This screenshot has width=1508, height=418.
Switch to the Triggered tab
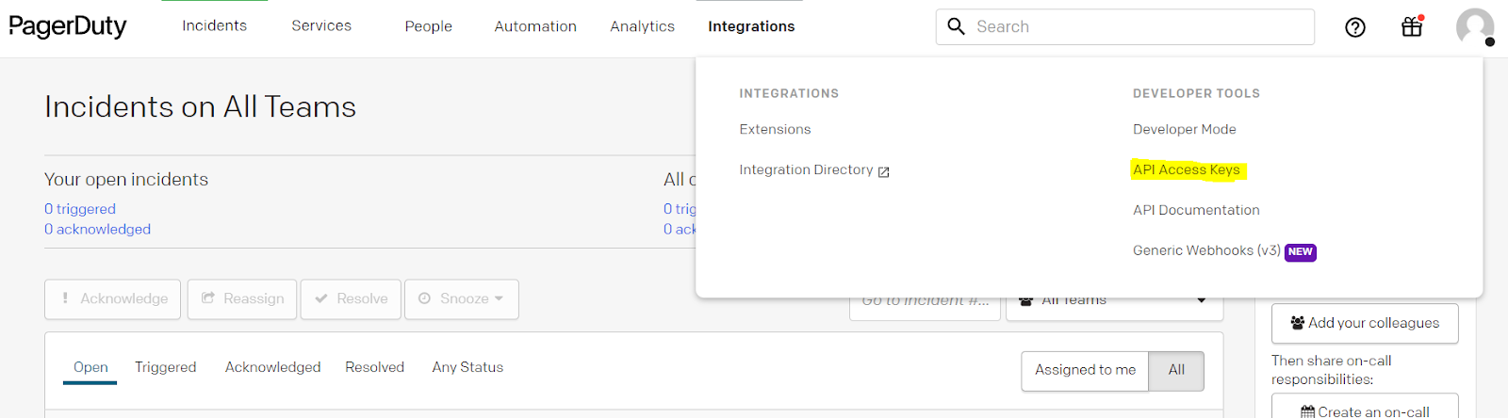[165, 367]
